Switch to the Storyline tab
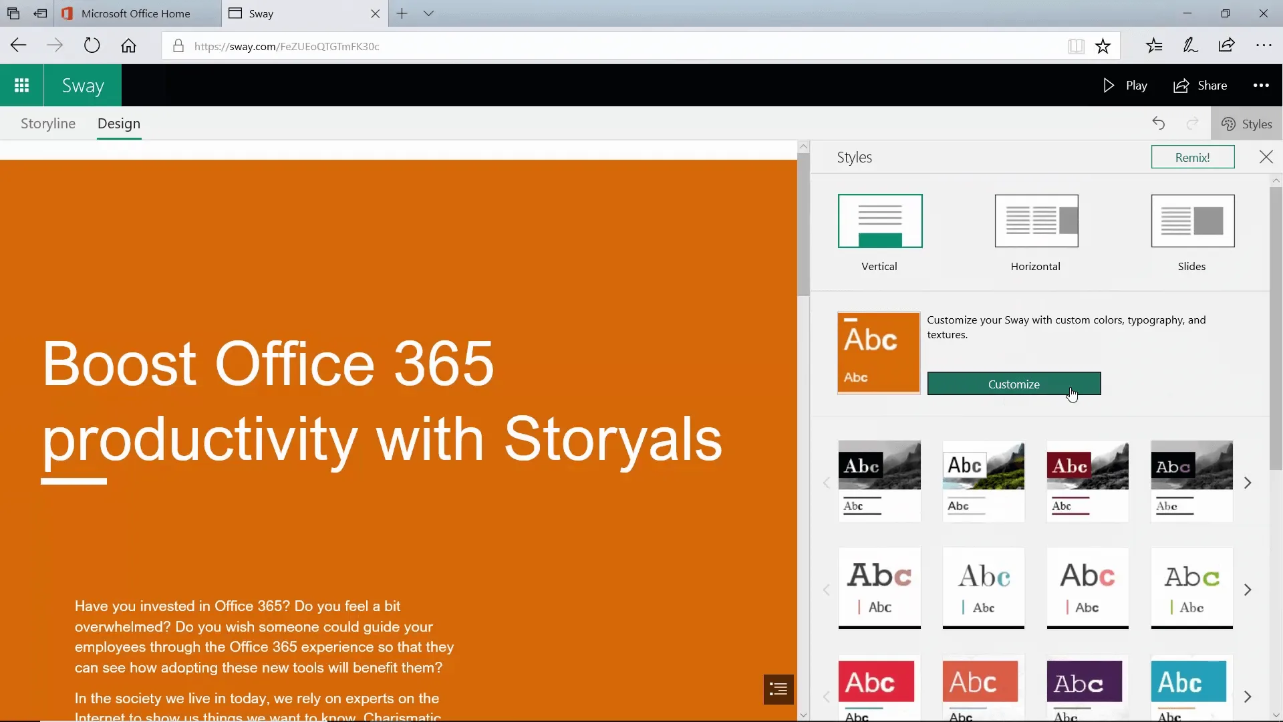The width and height of the screenshot is (1283, 722). pyautogui.click(x=48, y=124)
